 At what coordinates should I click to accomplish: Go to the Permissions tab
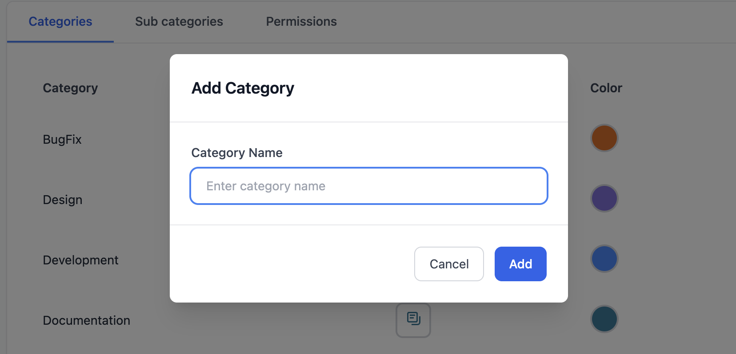301,22
